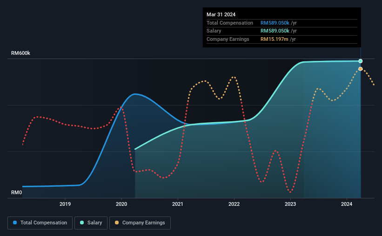Viewport: 382px width, 236px height.
Task: Click the 2020 x-axis label
Action: (x=121, y=204)
